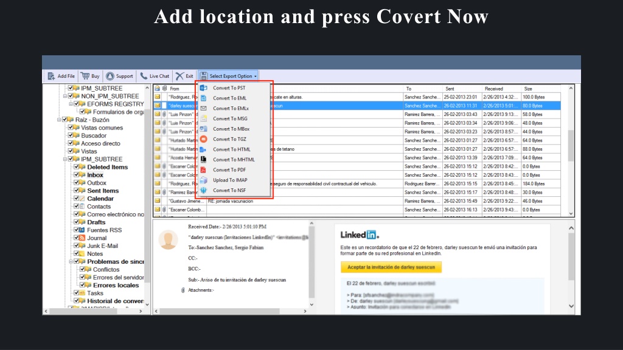Image resolution: width=623 pixels, height=350 pixels.
Task: Click Aceptar la invitación de darley suescun button
Action: pyautogui.click(x=391, y=267)
